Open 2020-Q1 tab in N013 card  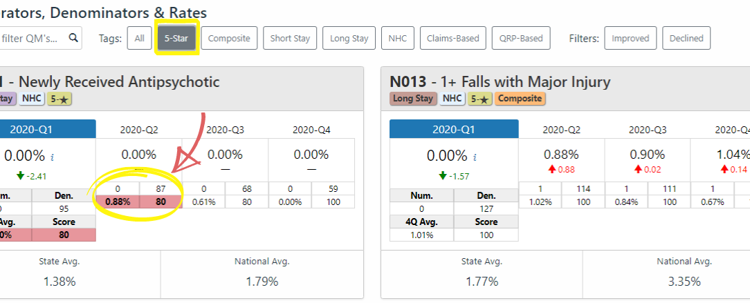[453, 129]
